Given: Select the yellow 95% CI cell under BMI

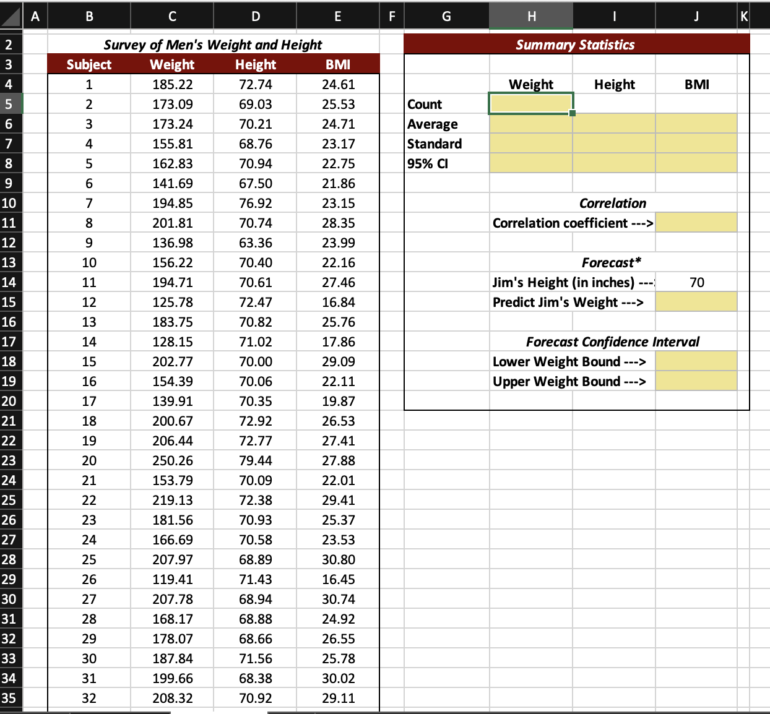Looking at the screenshot, I should click(x=696, y=163).
